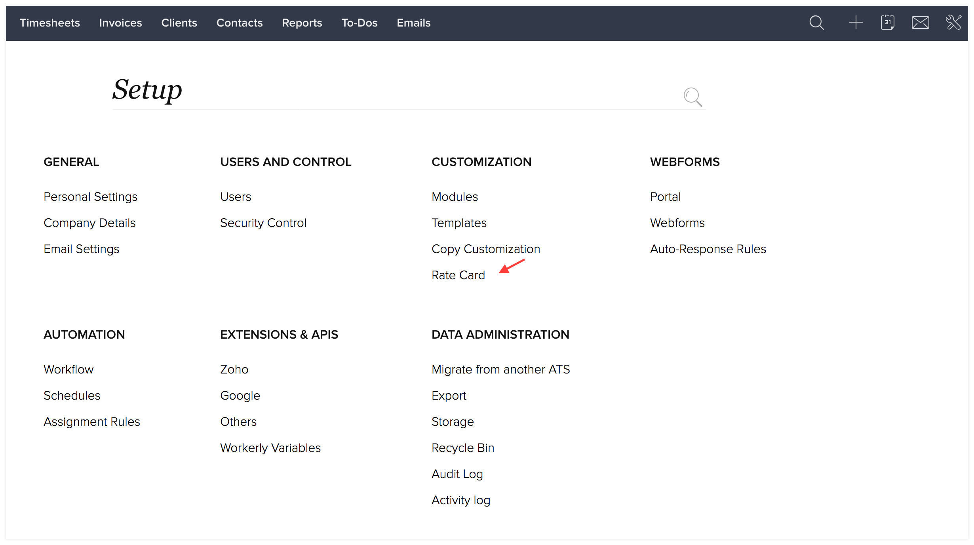The width and height of the screenshot is (974, 545).
Task: Open Workerly Variables link
Action: pyautogui.click(x=270, y=448)
